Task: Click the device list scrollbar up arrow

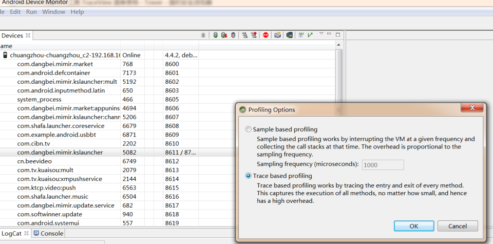Action: (338, 45)
